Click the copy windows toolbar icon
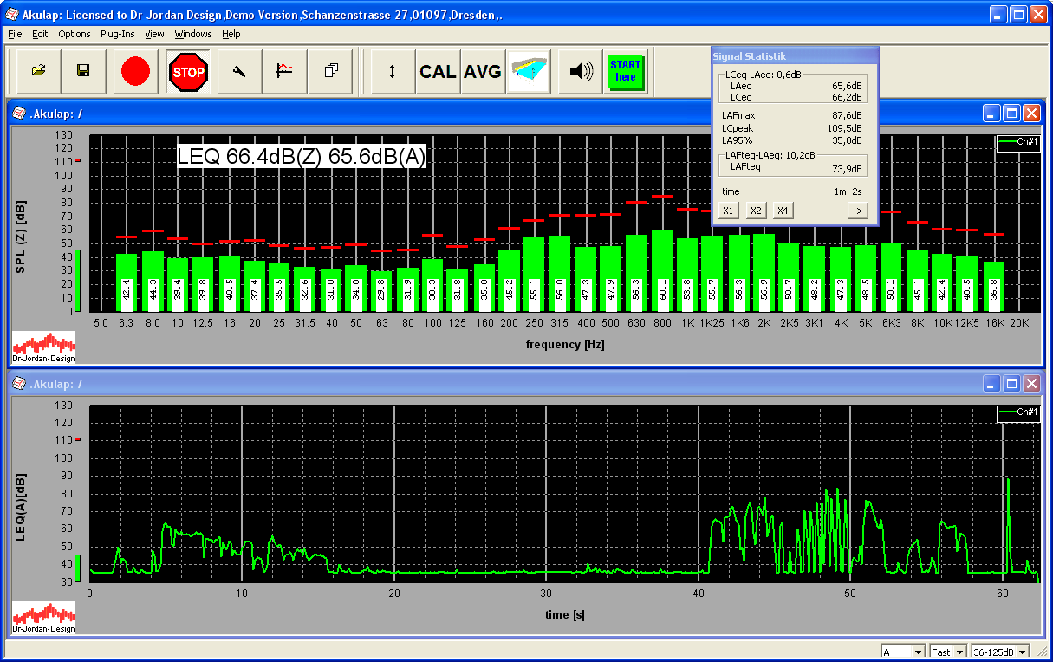The height and width of the screenshot is (662, 1053). click(330, 71)
